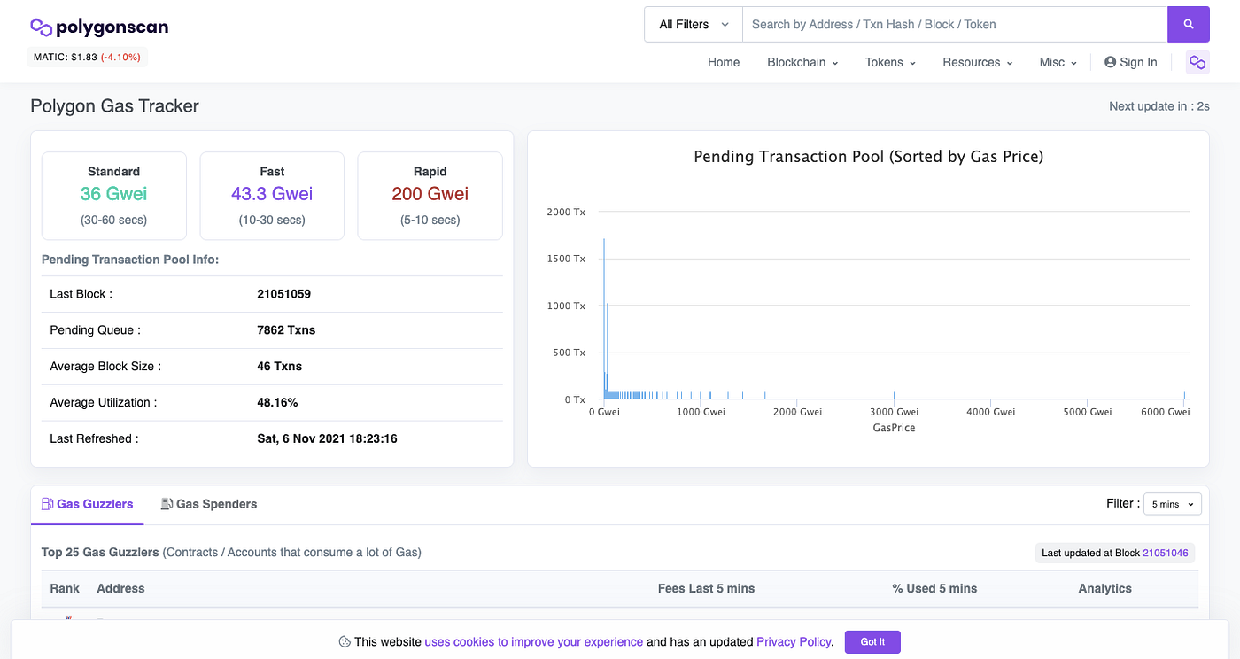The height and width of the screenshot is (659, 1240).
Task: Click the Address column header
Action: pos(120,588)
